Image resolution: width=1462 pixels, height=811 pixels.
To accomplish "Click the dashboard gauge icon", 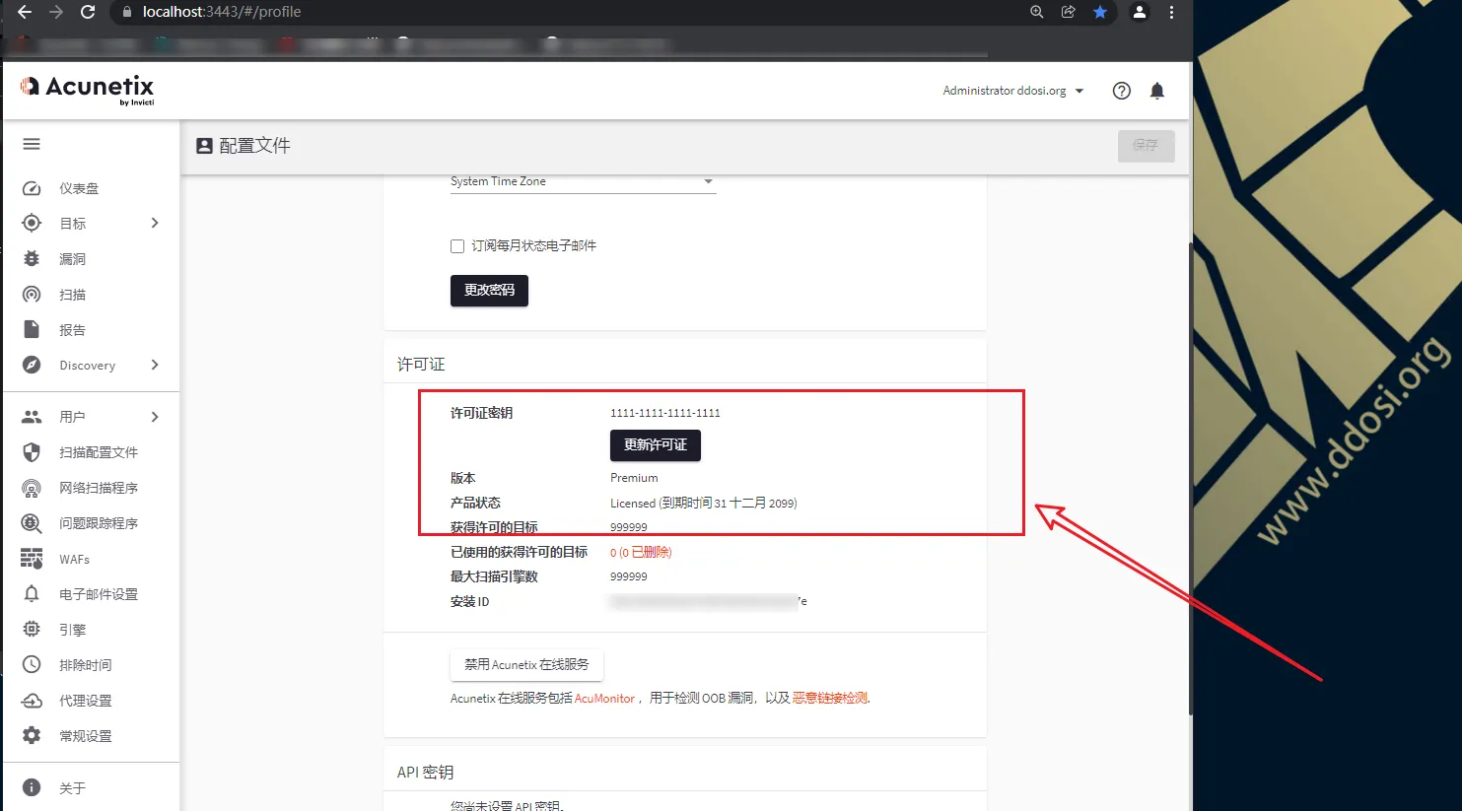I will (x=32, y=188).
